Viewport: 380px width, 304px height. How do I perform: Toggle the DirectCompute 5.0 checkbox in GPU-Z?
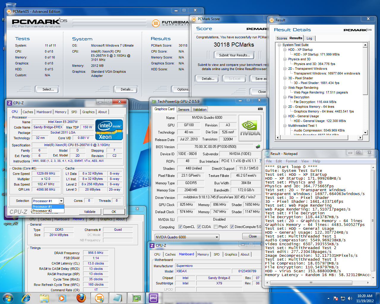232,227
